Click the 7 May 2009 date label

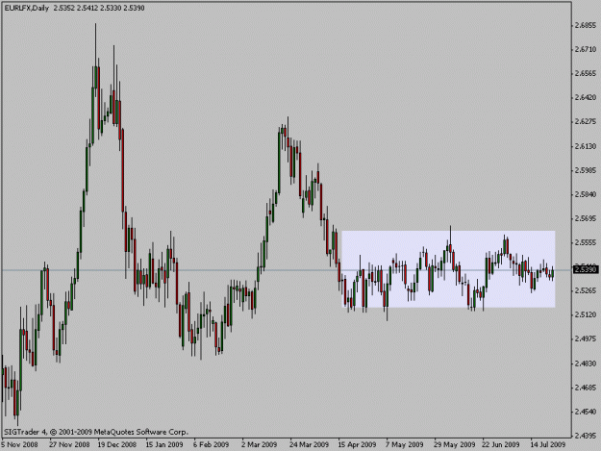[x=405, y=444]
